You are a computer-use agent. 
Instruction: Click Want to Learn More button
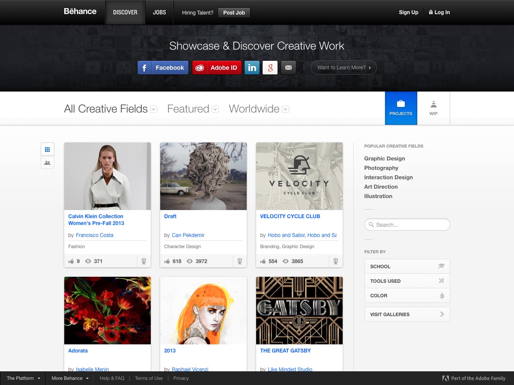coord(344,68)
